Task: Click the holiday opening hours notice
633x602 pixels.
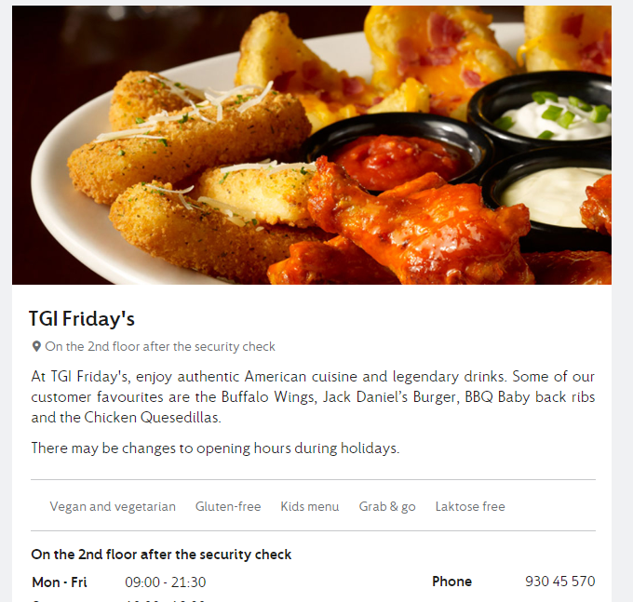Action: (215, 448)
